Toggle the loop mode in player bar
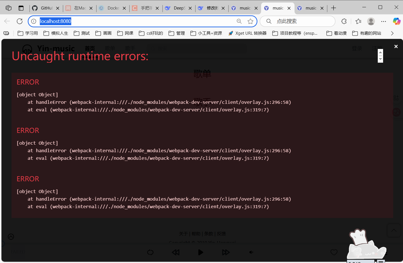Screen dimensions: 403x263 point(150,252)
